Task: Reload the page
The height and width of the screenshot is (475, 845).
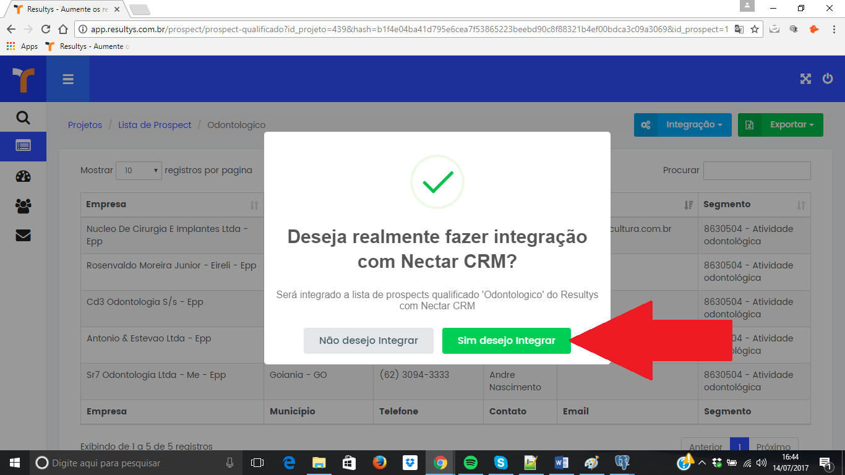Action: tap(46, 29)
